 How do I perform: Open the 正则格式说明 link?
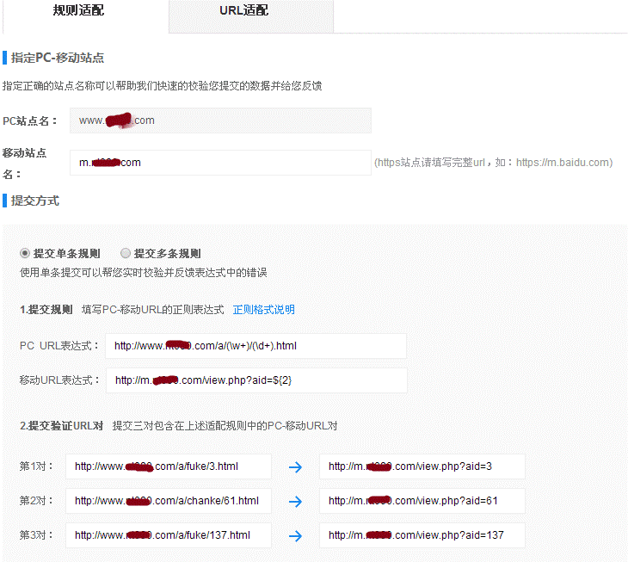(x=263, y=310)
